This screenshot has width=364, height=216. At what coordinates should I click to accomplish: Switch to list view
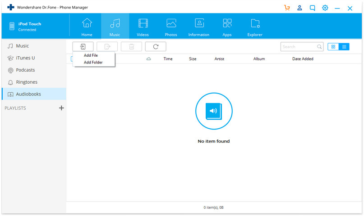point(344,47)
